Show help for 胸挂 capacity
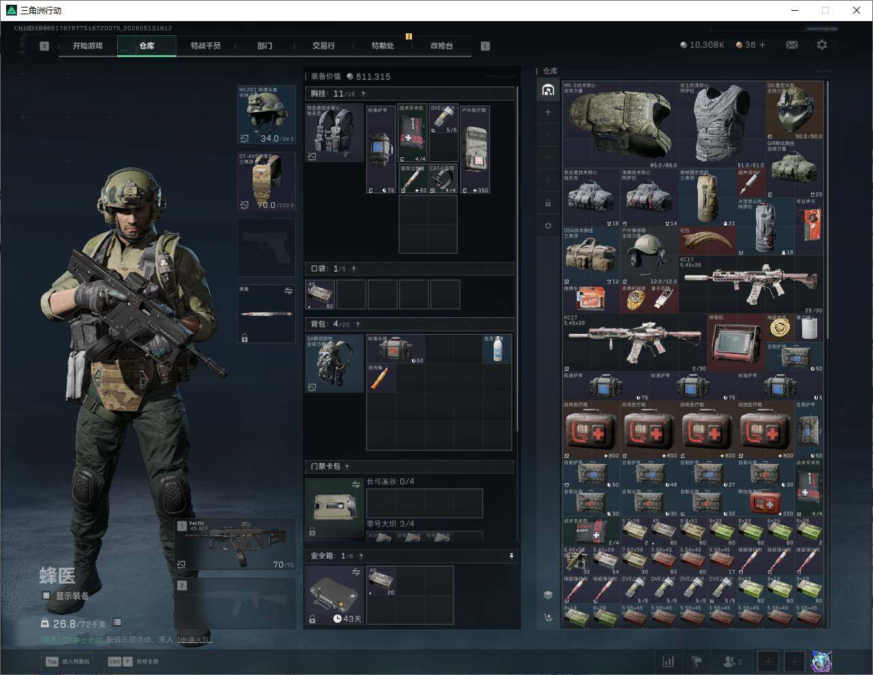 pyautogui.click(x=363, y=94)
